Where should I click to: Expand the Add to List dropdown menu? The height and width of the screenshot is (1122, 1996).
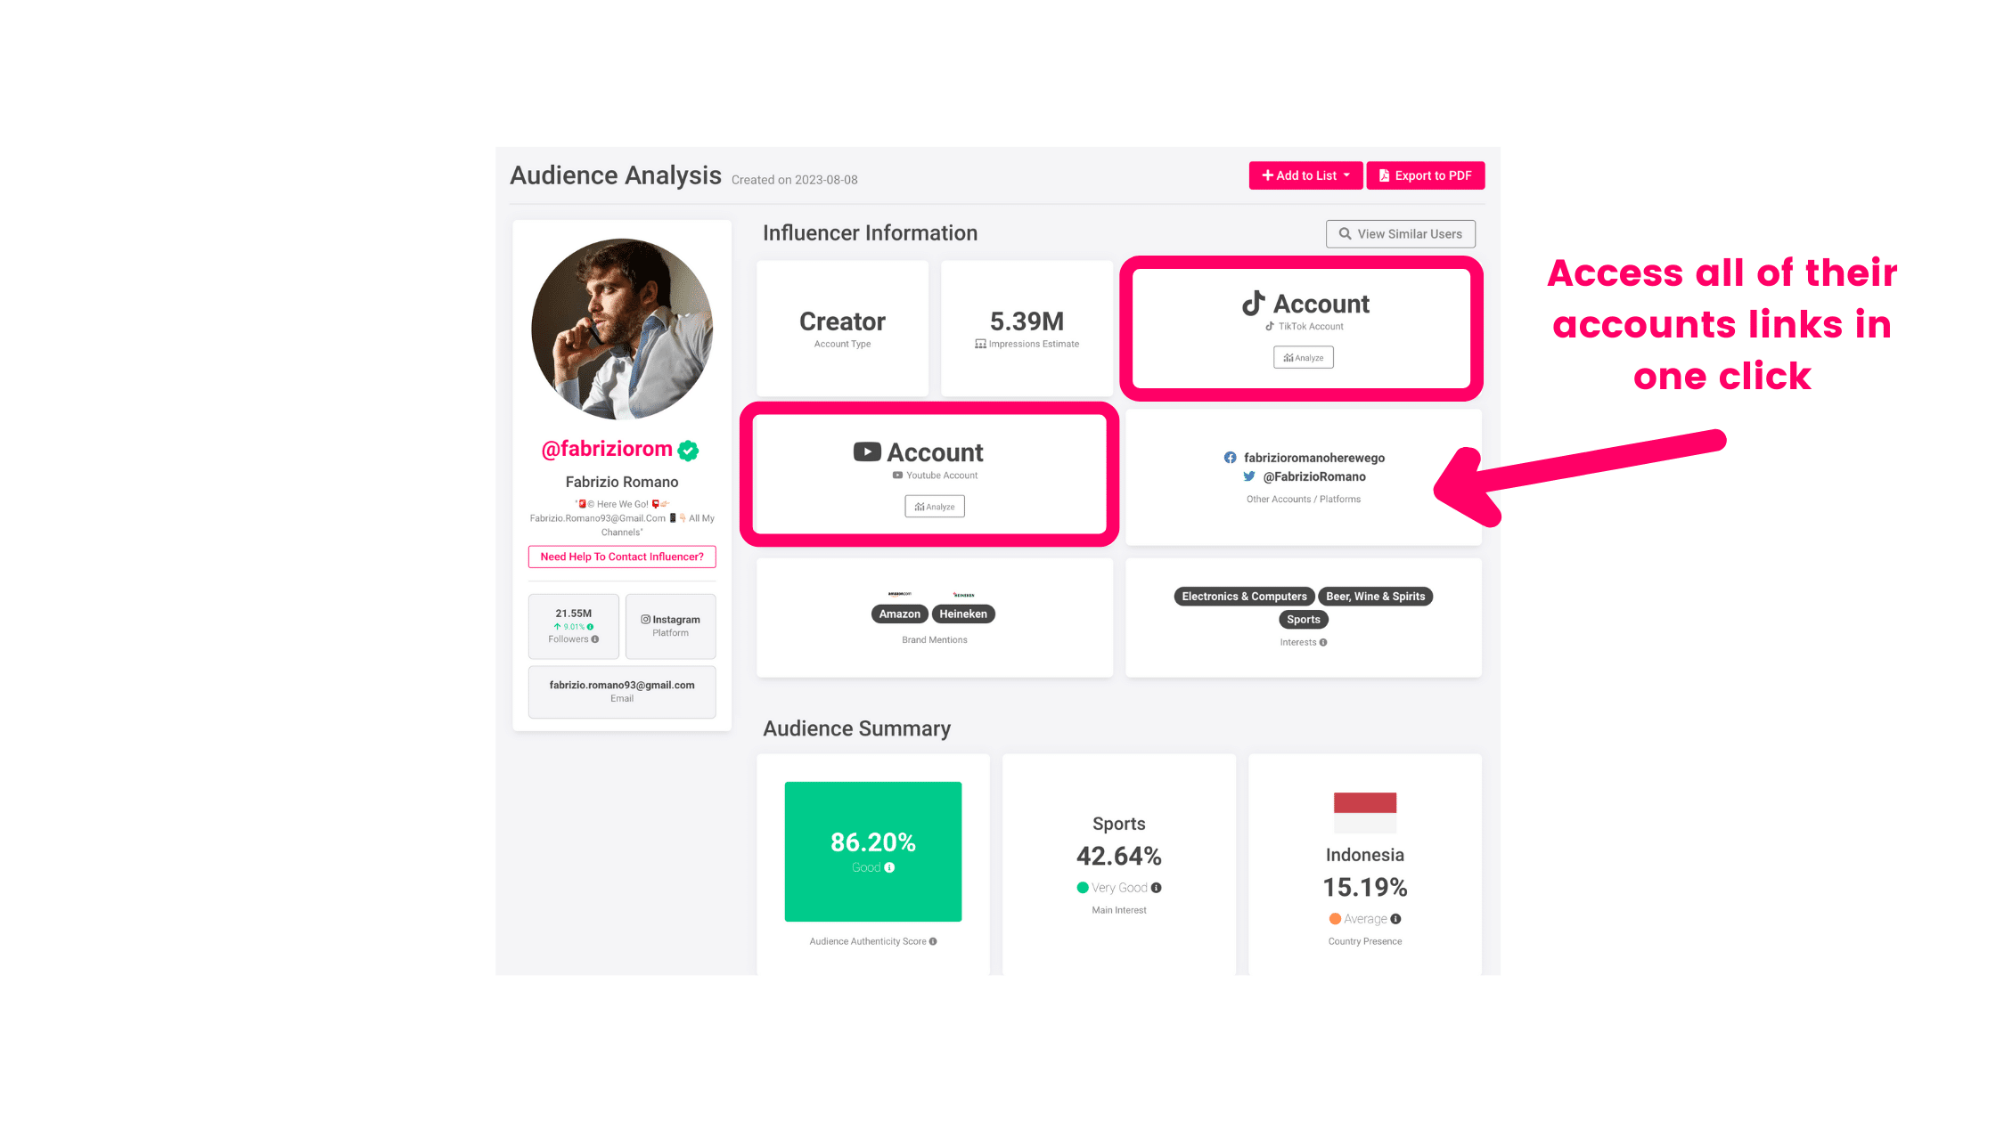point(1305,174)
